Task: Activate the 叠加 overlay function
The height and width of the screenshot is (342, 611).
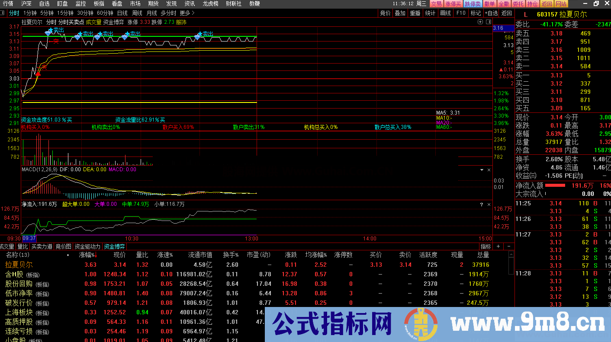Action: (400, 13)
